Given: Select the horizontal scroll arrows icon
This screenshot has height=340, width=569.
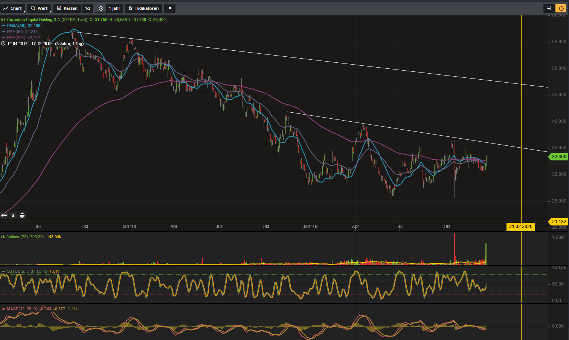Looking at the screenshot, I should tap(3, 215).
